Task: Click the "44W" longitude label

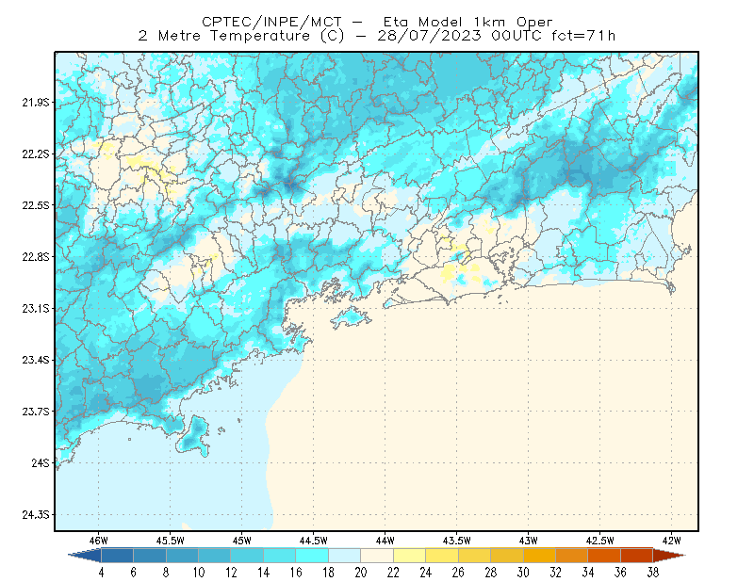Action: pos(385,541)
